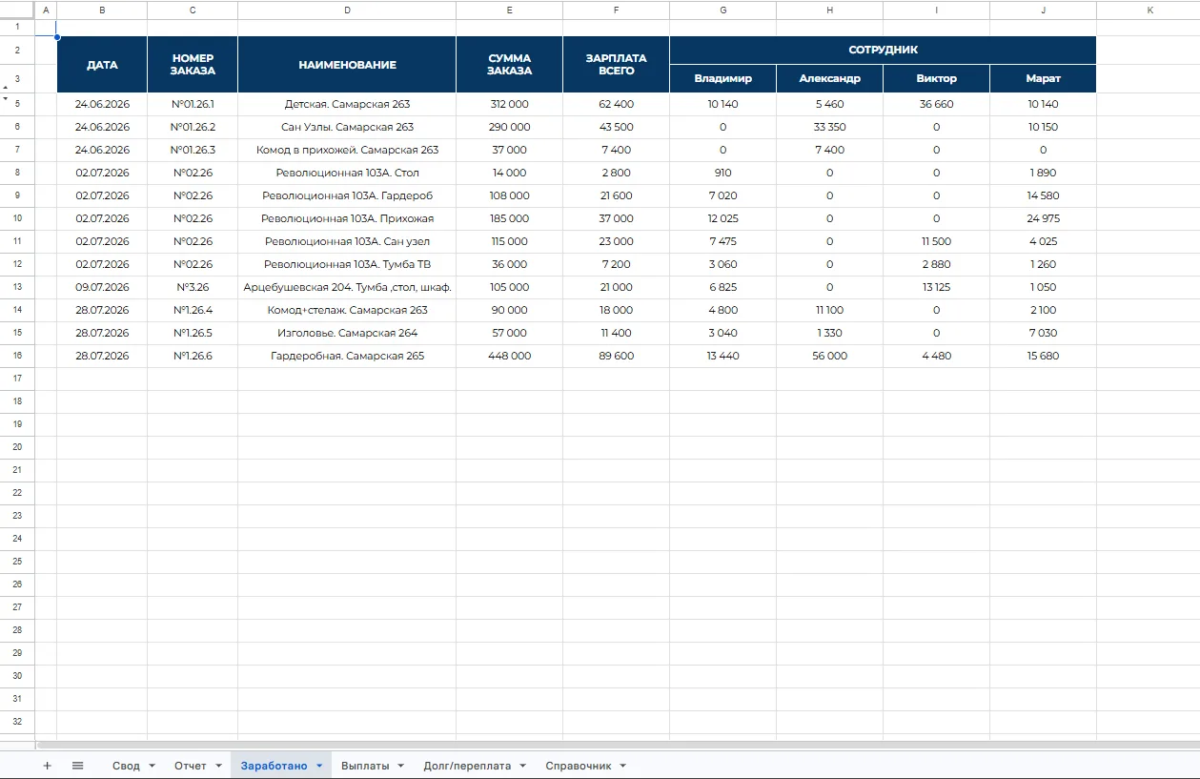Select column D header

click(347, 10)
